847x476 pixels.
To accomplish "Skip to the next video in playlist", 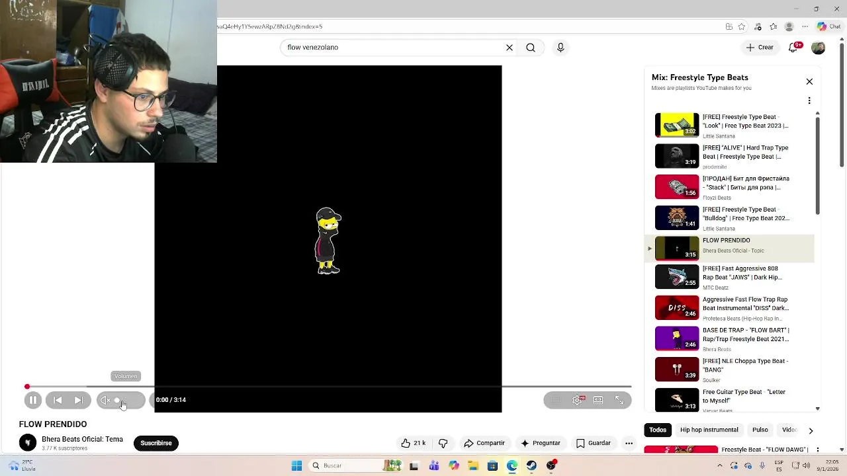I will pyautogui.click(x=78, y=400).
